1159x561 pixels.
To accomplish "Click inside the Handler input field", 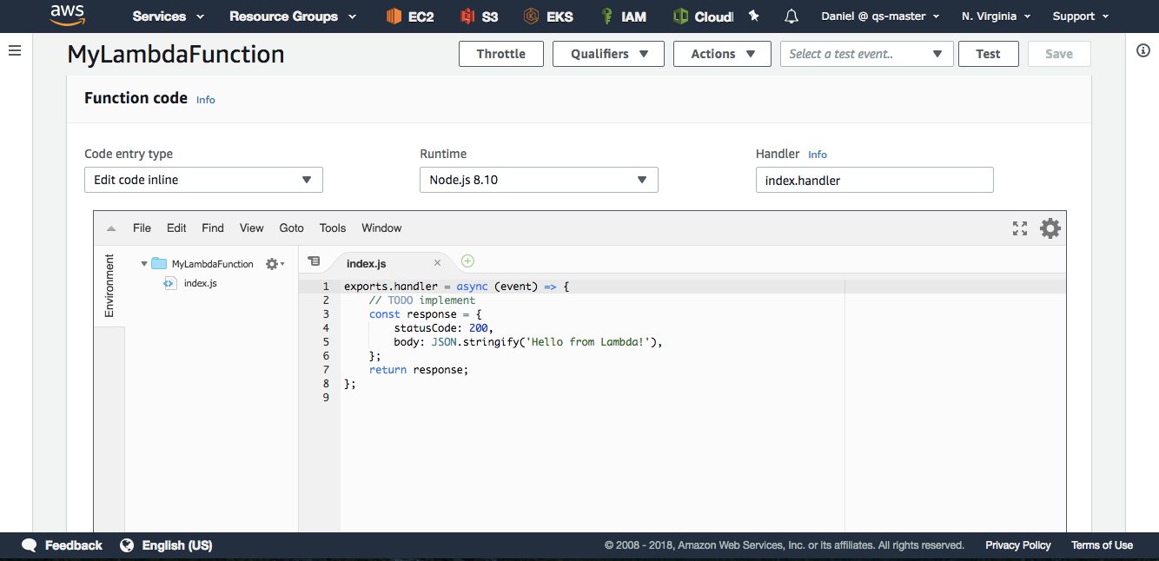I will [x=875, y=180].
